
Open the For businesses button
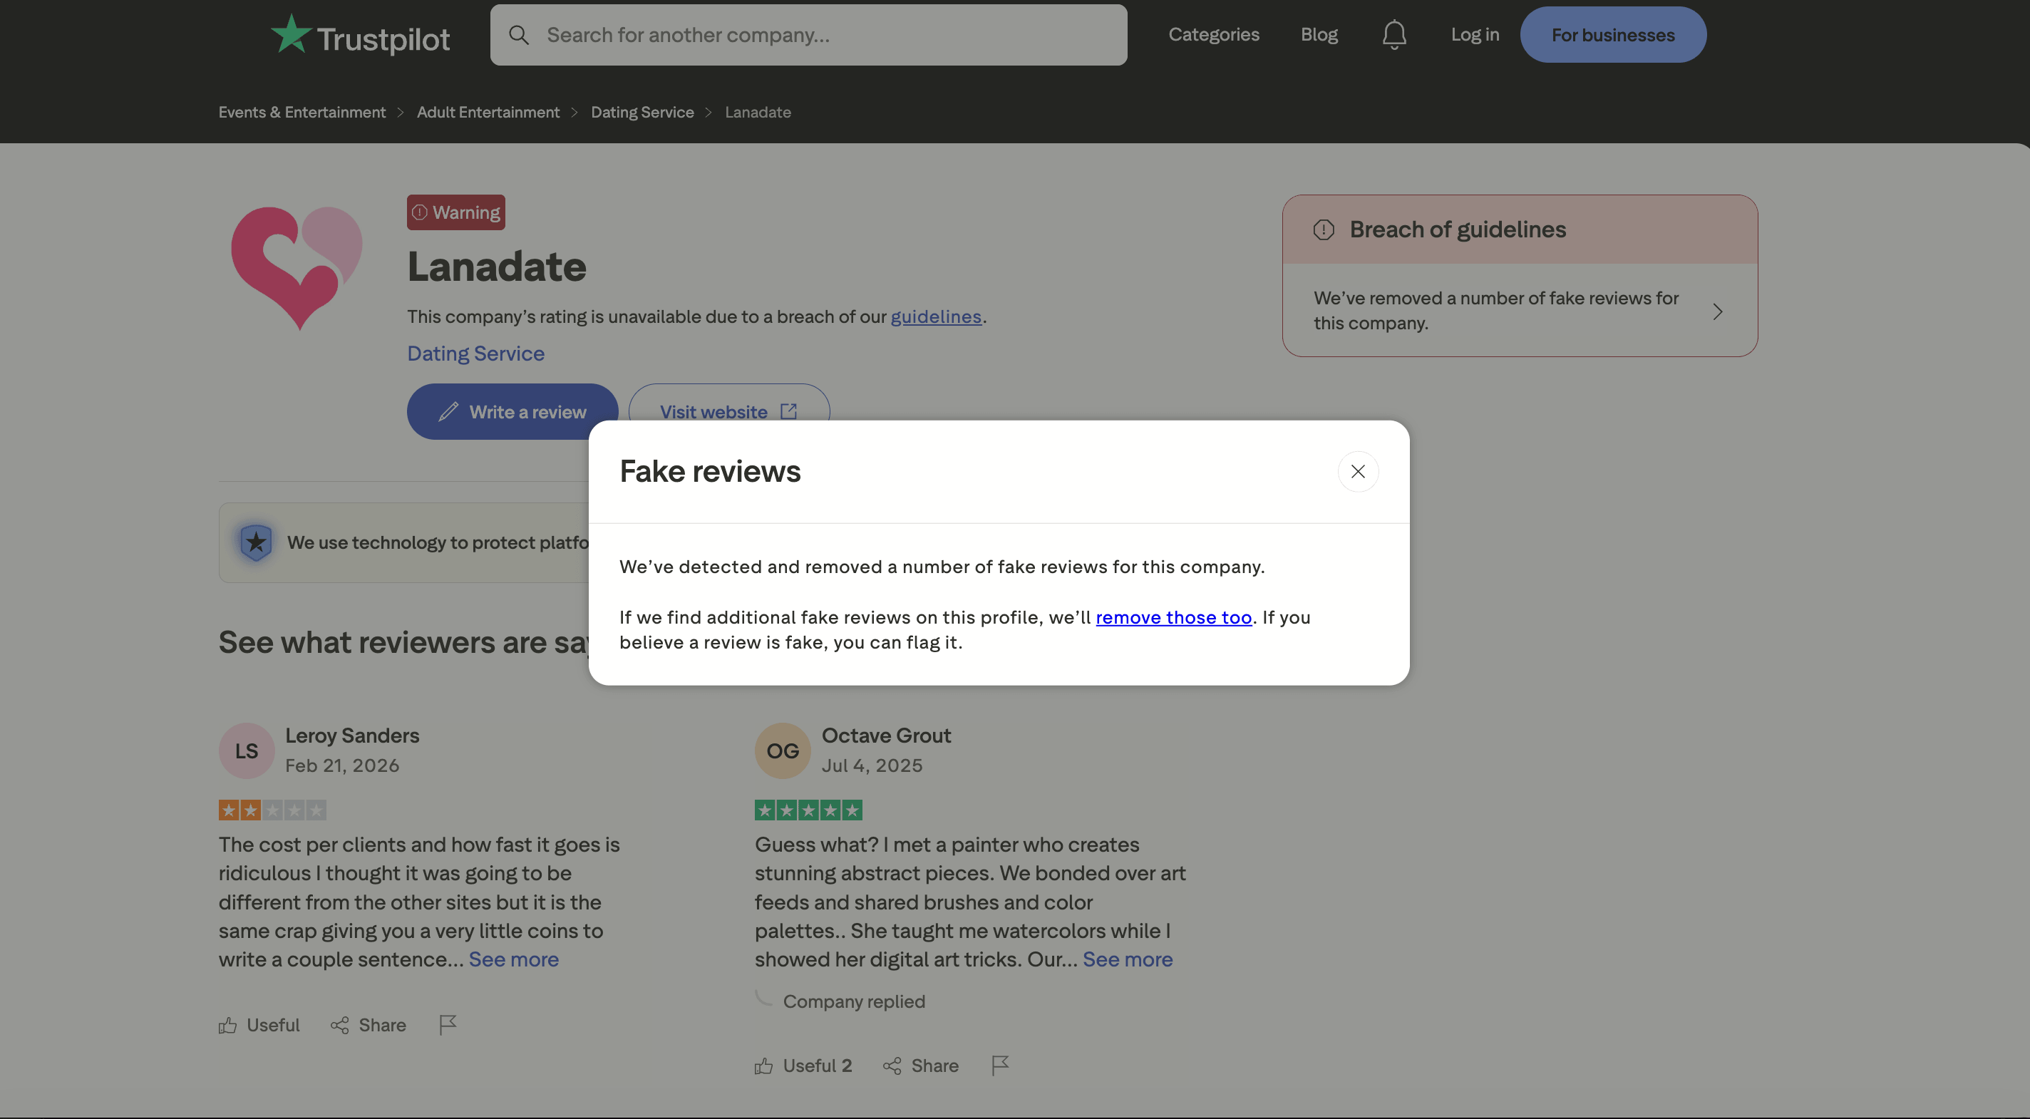point(1612,35)
